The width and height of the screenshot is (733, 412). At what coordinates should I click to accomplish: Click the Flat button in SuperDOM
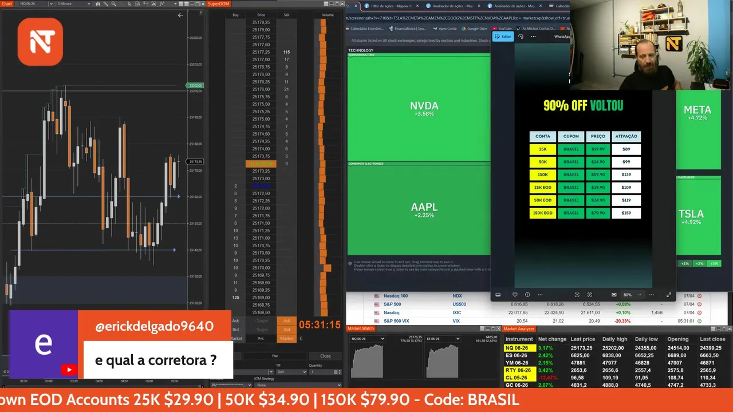pyautogui.click(x=275, y=356)
